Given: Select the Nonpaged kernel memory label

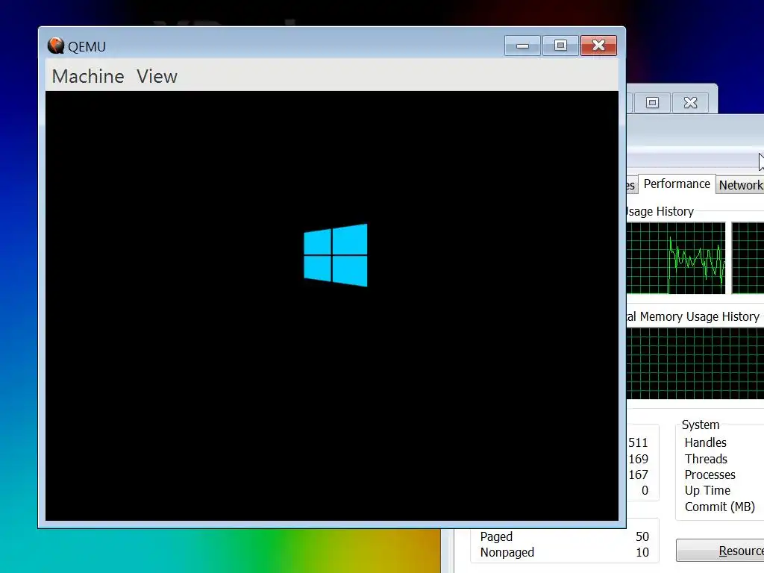Looking at the screenshot, I should [x=507, y=552].
